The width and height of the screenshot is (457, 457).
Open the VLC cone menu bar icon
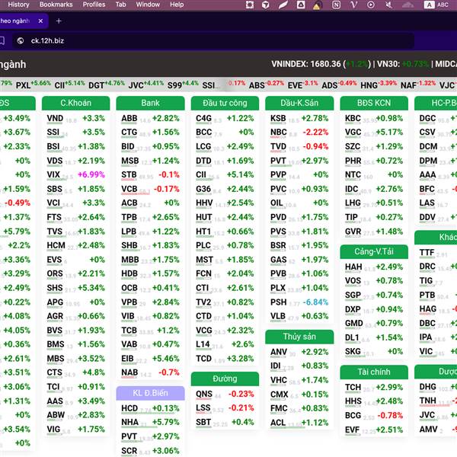click(x=317, y=5)
